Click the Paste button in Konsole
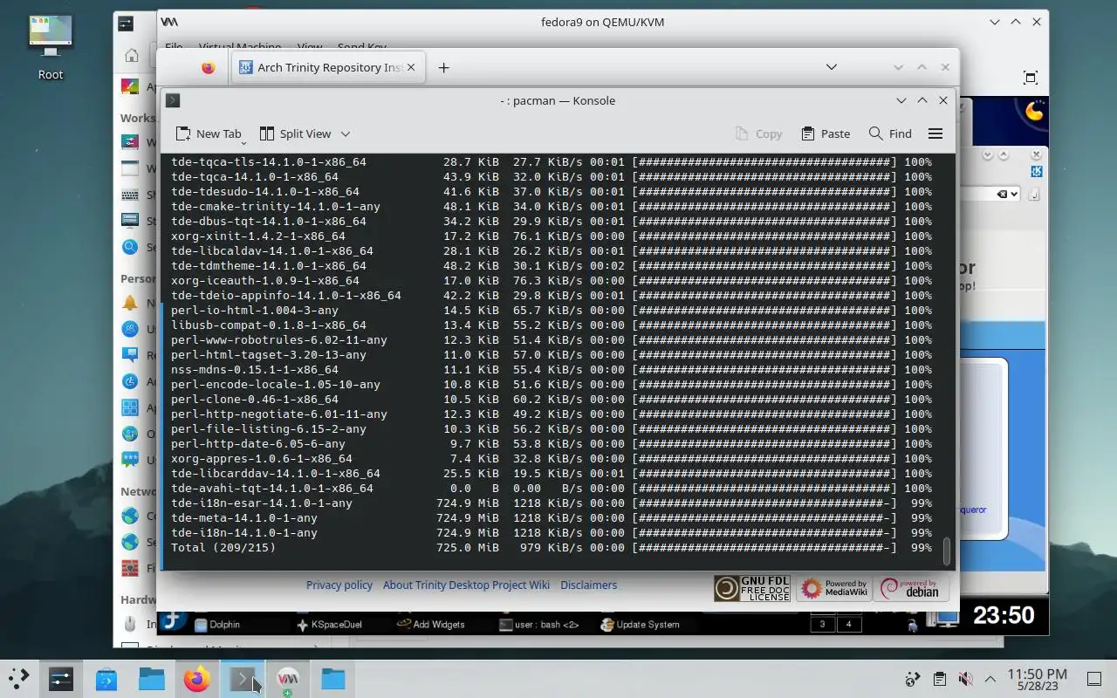Screen dimensions: 1117x698 (x=826, y=133)
